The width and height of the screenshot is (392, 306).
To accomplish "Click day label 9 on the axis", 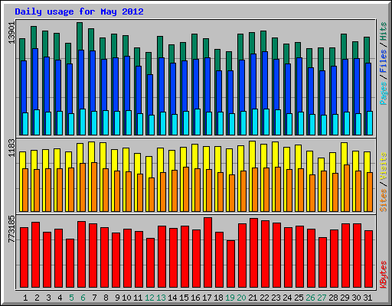I will 117,298.
